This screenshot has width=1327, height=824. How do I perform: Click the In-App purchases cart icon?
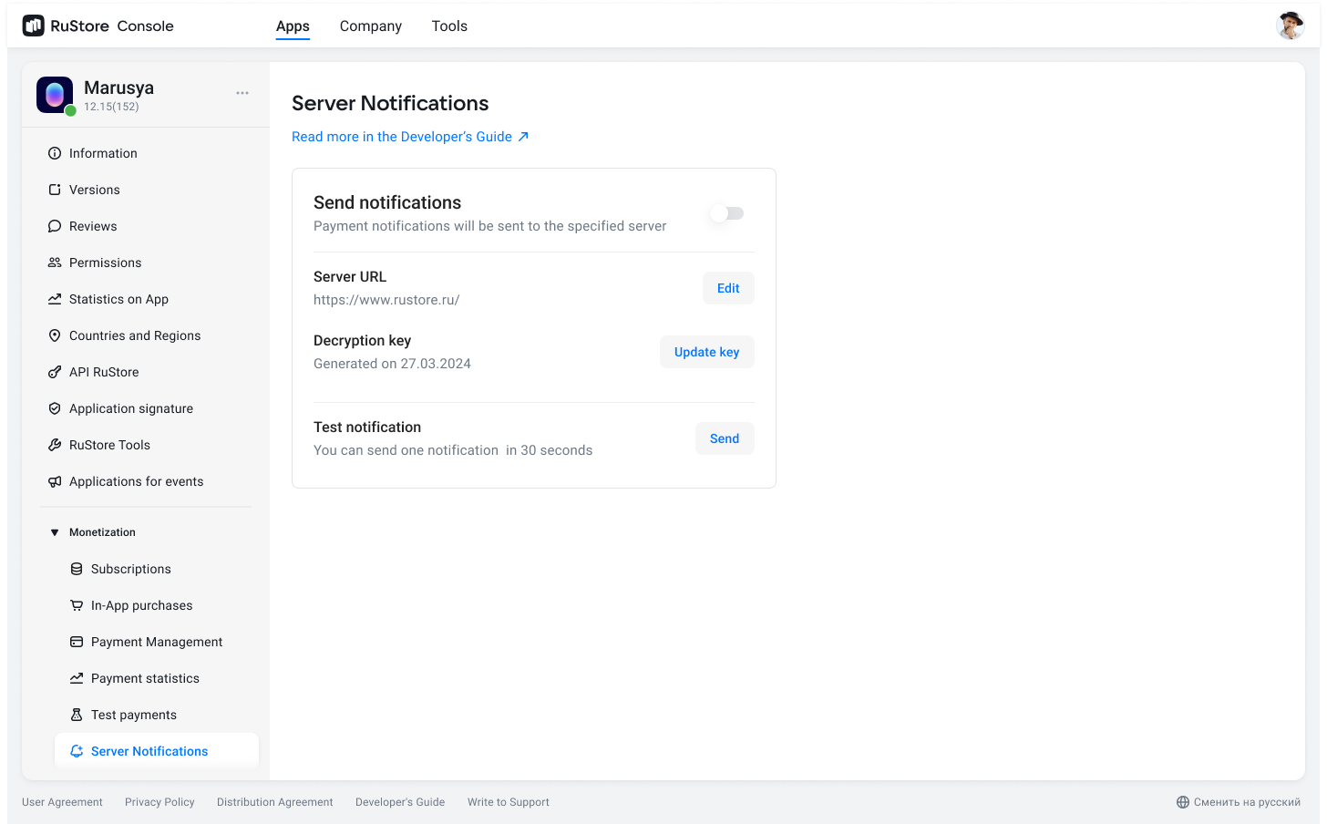point(77,605)
